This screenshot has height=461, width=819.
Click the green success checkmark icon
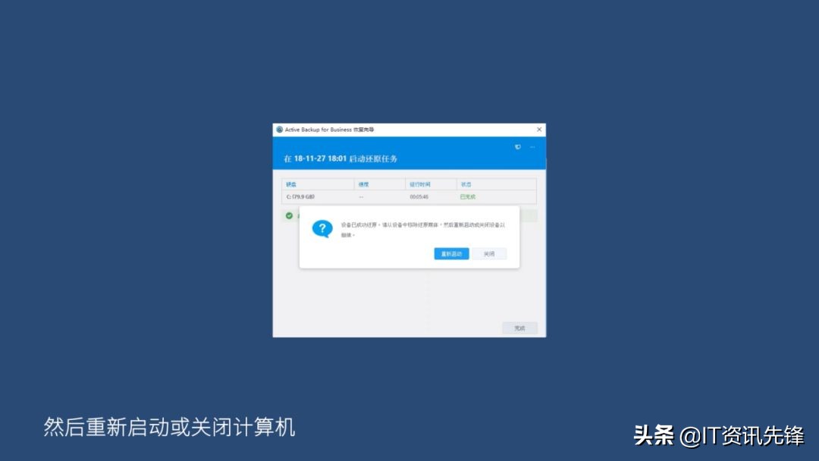pyautogui.click(x=289, y=215)
